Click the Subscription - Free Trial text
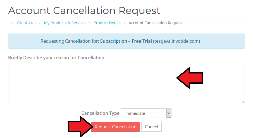Image resolution: width=253 pixels, height=138 pixels. [x=126, y=41]
